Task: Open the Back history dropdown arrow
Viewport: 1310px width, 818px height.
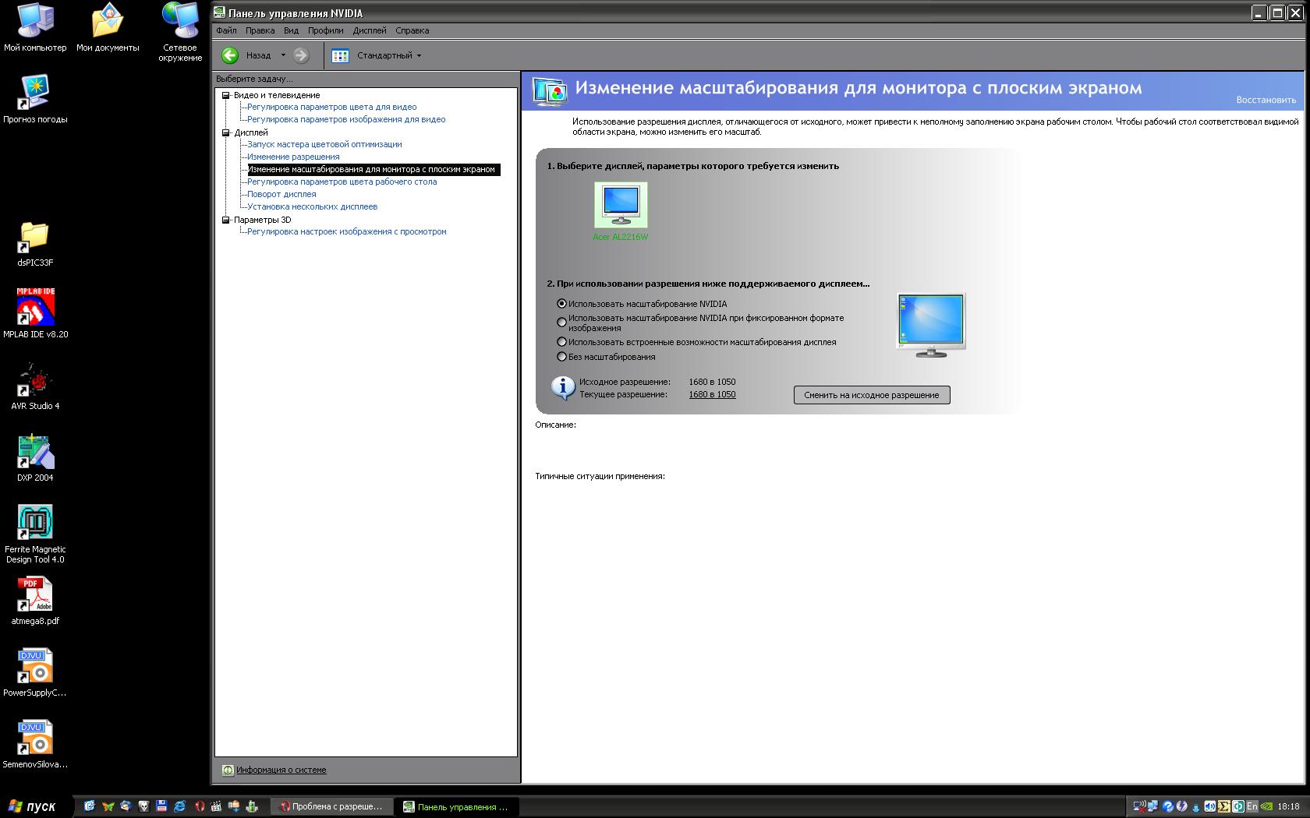Action: point(283,55)
